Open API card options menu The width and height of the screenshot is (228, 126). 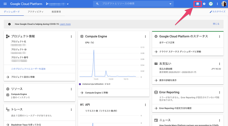coord(145,105)
